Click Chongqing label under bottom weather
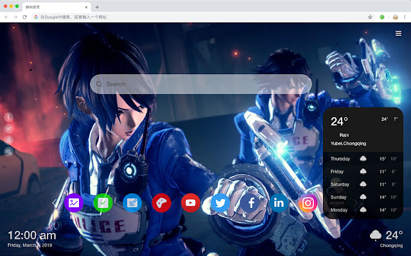This screenshot has height=256, width=411. 391,246
